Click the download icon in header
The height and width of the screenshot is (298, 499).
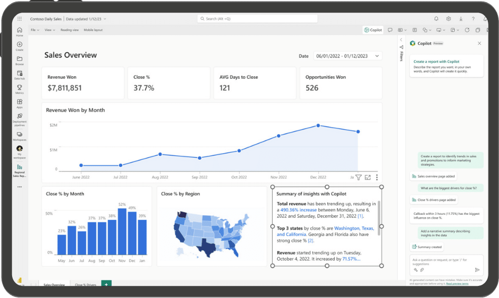tap(461, 19)
